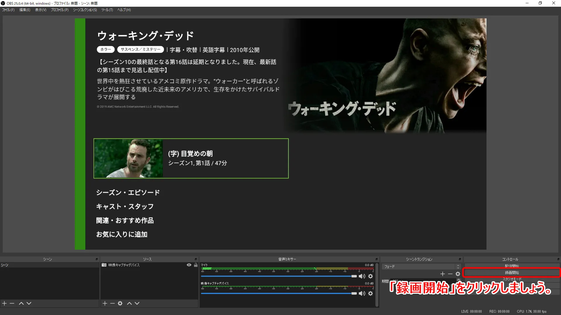The image size is (561, 315).
Task: Open the ヘルプ(H) menu
Action: [x=124, y=10]
